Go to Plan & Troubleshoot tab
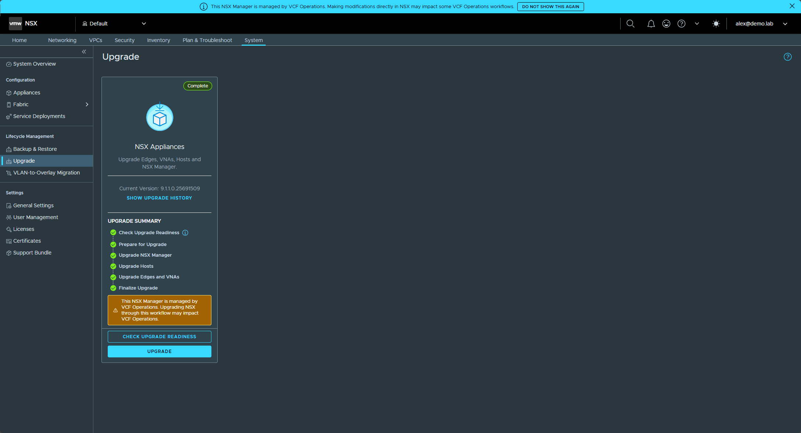Image resolution: width=801 pixels, height=433 pixels. 207,40
